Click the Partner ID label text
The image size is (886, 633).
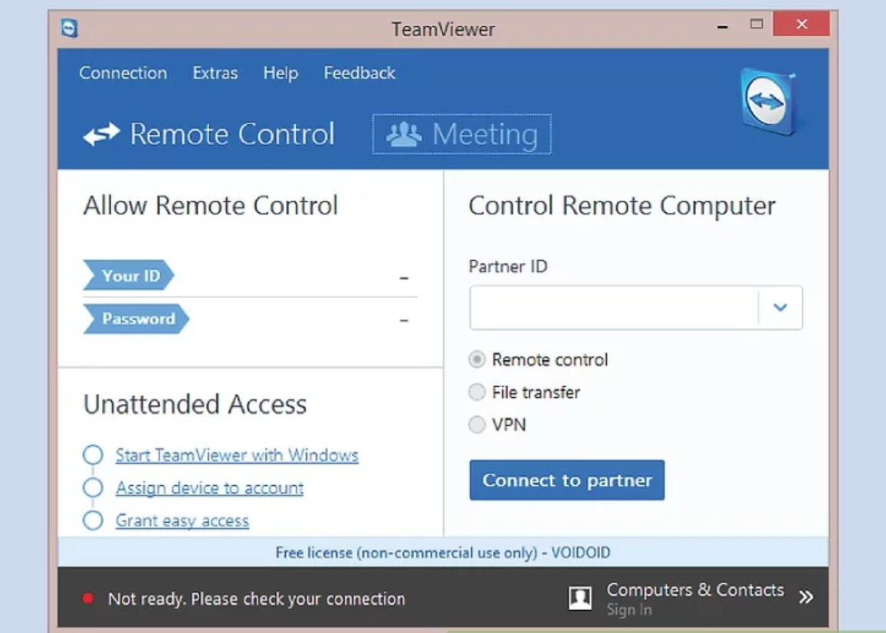pos(508,266)
